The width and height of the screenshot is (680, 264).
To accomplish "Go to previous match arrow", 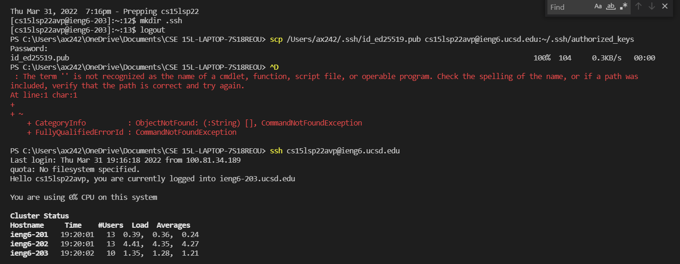I will (x=639, y=7).
